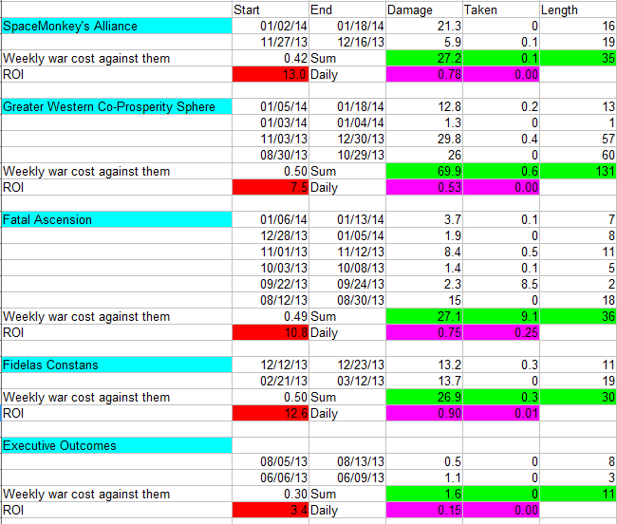Select the start date cell 09/22/13
Viewport: 617px width, 524px height.
(x=271, y=284)
